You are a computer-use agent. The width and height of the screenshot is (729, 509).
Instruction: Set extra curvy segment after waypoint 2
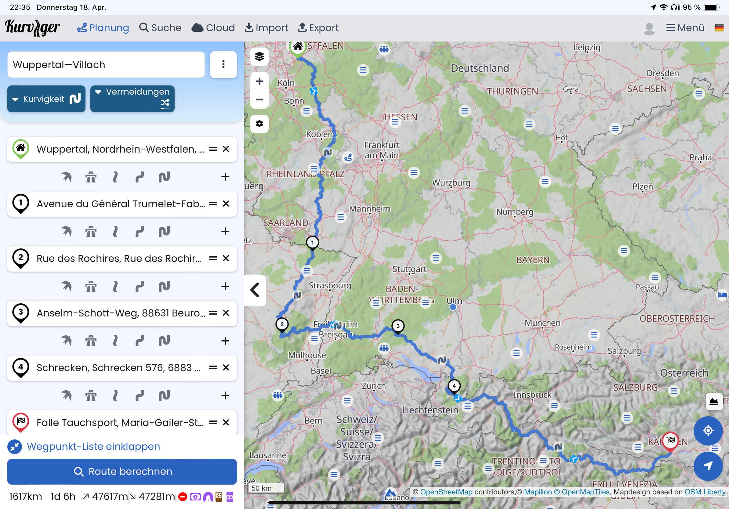[x=164, y=286]
